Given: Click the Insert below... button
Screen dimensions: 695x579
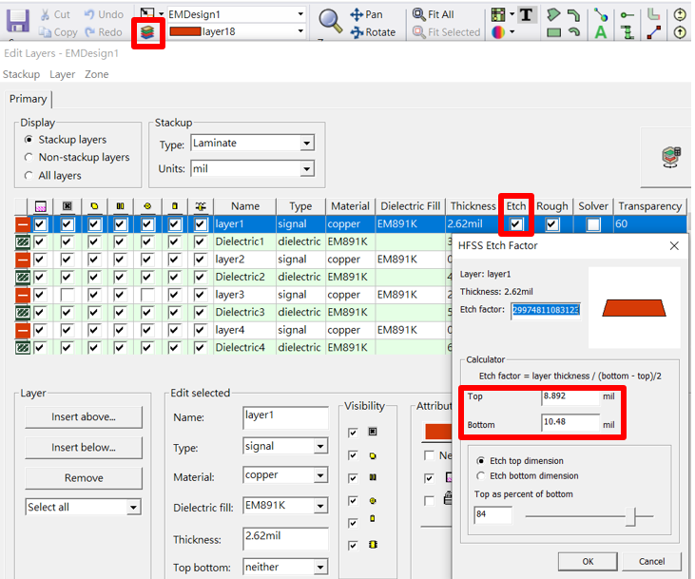Looking at the screenshot, I should point(84,448).
